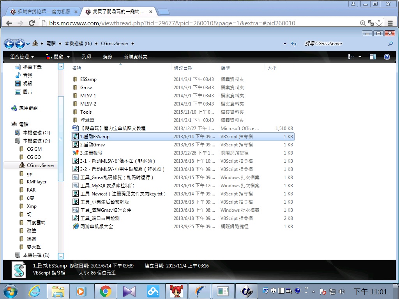Expand the 開啟 button dropdown arrow
This screenshot has height=299, width=399.
(x=69, y=57)
